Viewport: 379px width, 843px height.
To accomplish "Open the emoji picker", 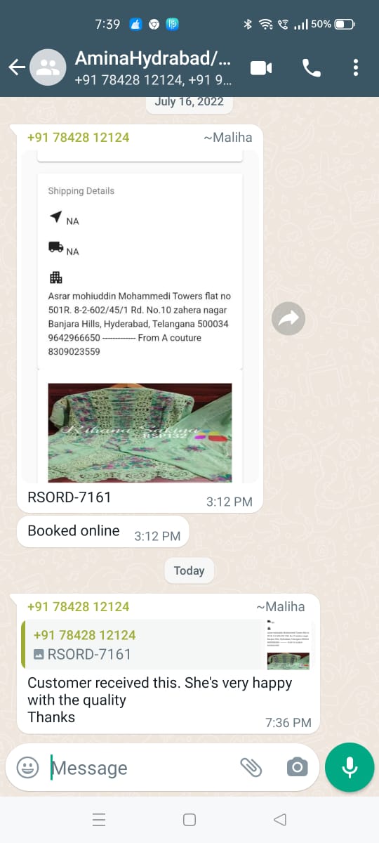I will [x=27, y=767].
